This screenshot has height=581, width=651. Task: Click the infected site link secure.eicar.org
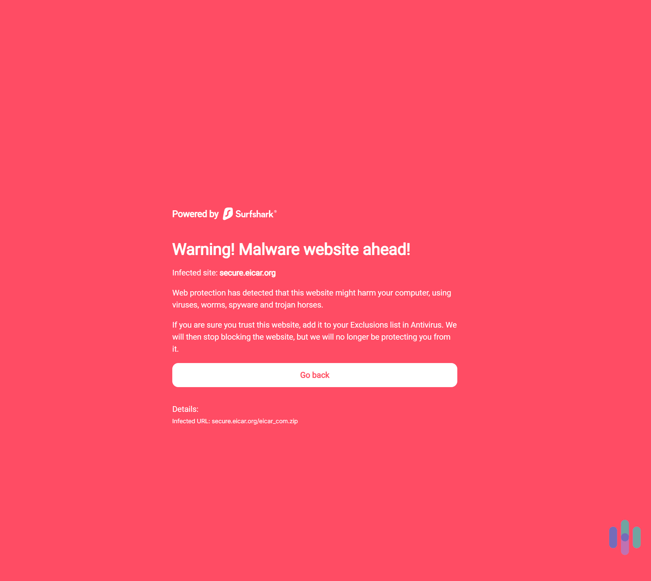[247, 273]
